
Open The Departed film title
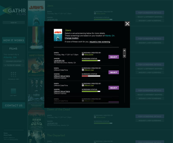click(56, 135)
